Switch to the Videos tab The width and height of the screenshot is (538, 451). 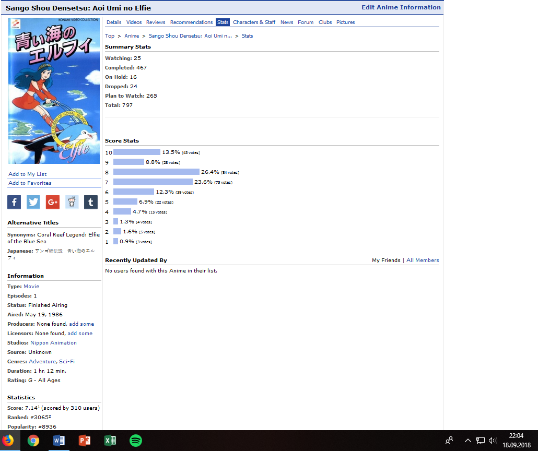pyautogui.click(x=134, y=22)
